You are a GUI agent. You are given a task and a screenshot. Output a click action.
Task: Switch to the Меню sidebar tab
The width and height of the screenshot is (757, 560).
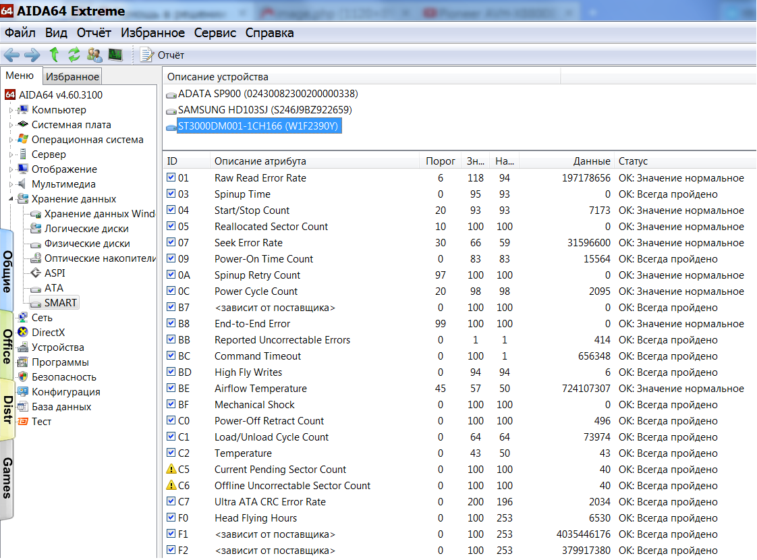pyautogui.click(x=20, y=76)
